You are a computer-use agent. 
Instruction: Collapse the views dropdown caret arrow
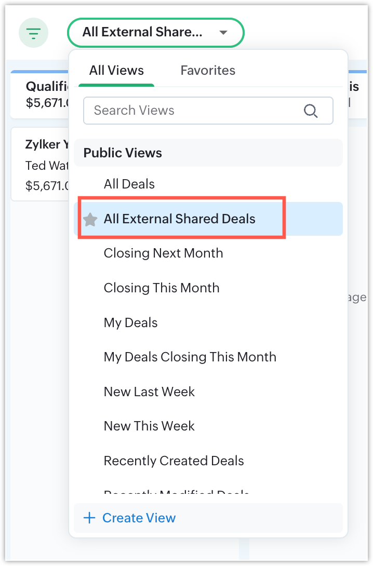(223, 33)
